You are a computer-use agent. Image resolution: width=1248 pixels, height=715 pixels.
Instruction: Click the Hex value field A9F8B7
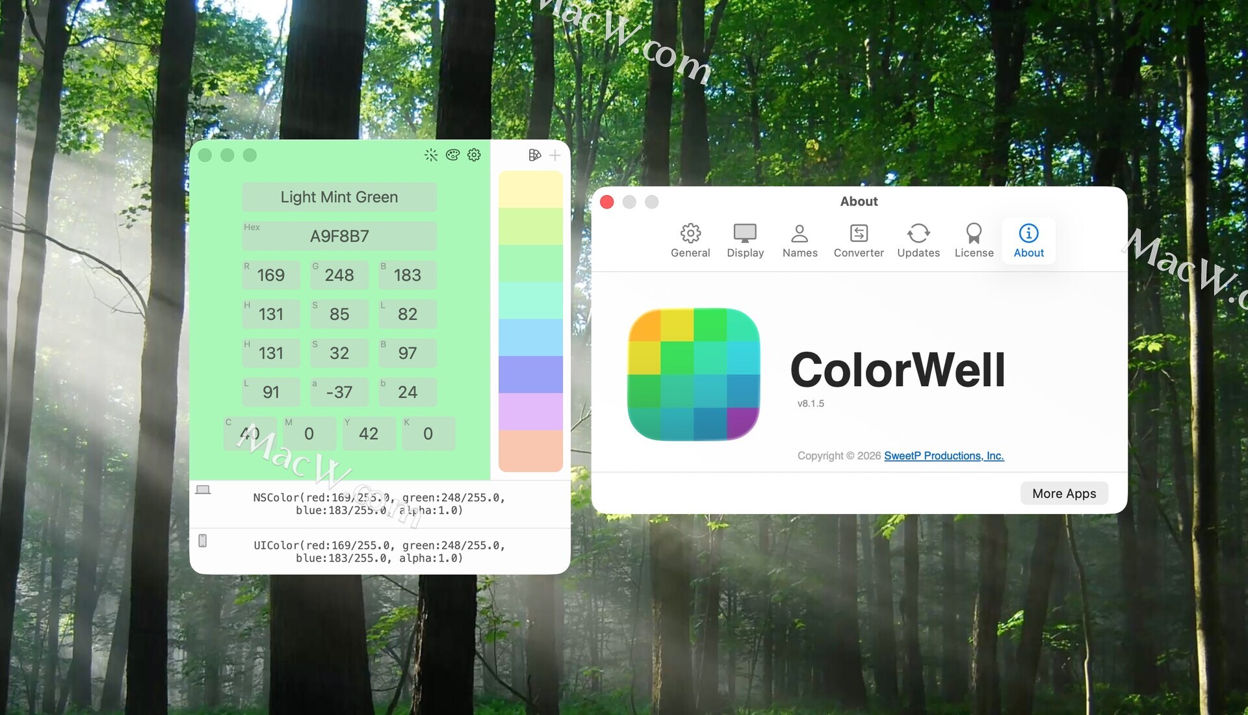click(339, 236)
